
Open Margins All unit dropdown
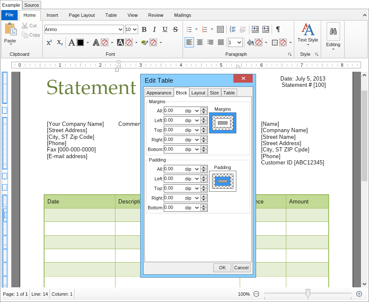197,111
